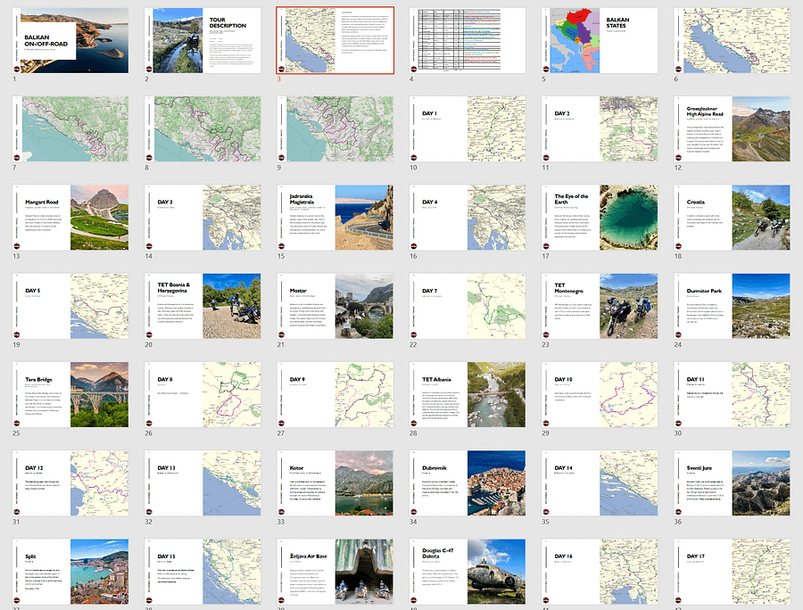Select the TET Bosnia & Herzegovina slide
Screen dimensions: 803x610
coord(203,306)
